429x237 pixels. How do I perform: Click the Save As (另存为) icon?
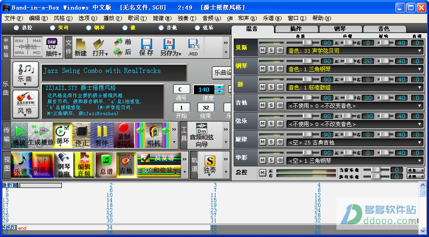pyautogui.click(x=170, y=47)
